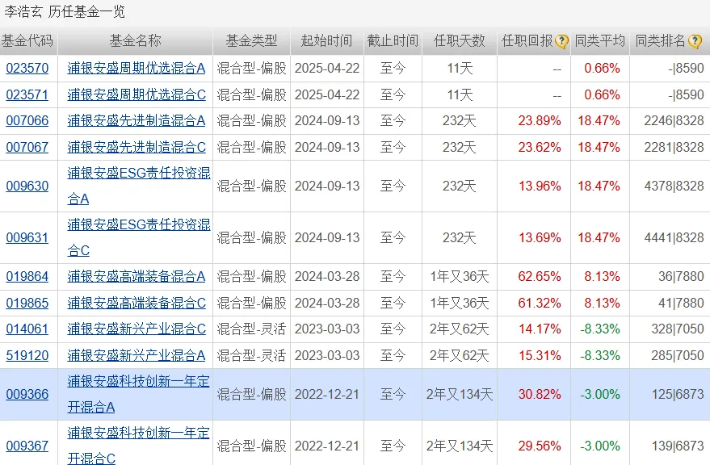The image size is (710, 465).
Task: Open fund code 014061 link
Action: tap(27, 329)
